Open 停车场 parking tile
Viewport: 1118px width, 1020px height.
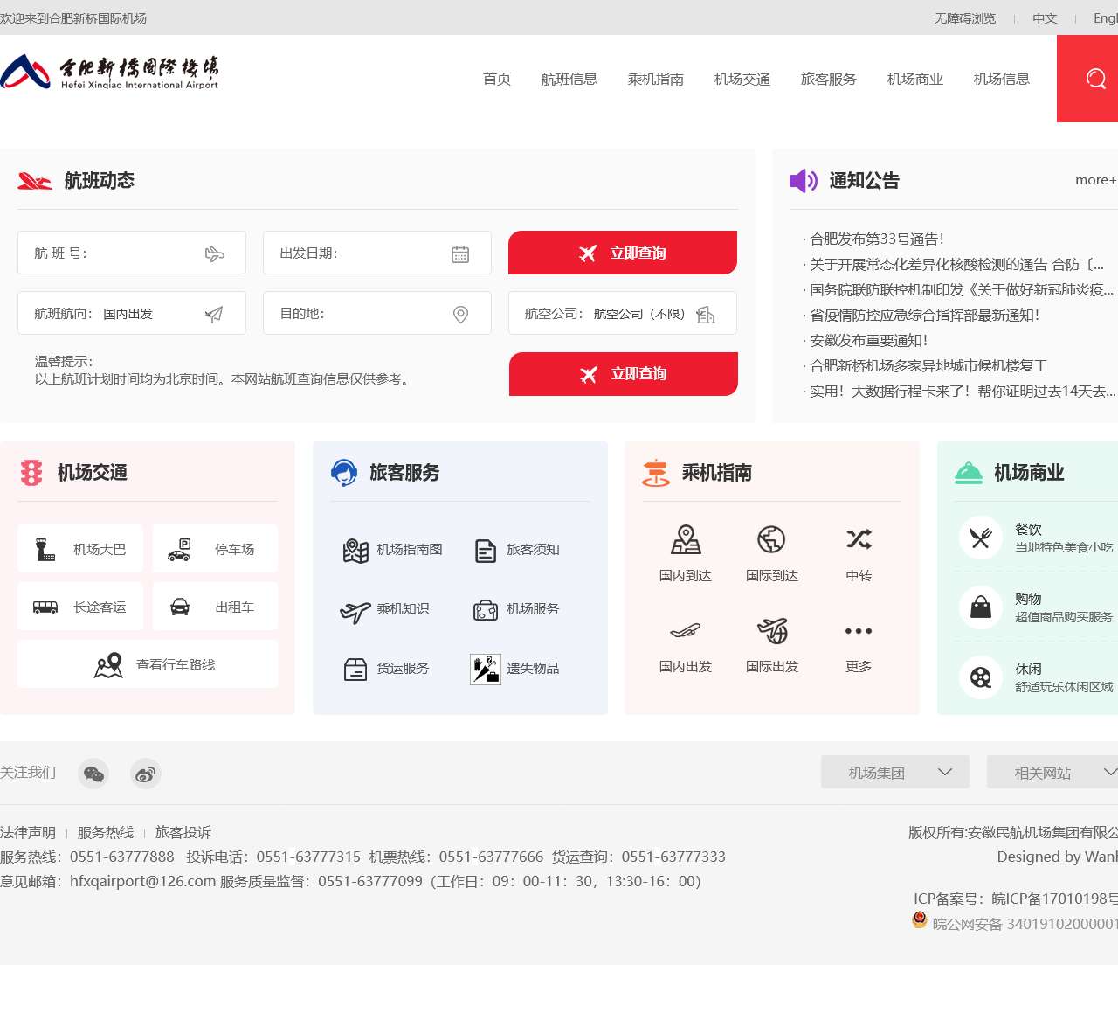pos(216,549)
